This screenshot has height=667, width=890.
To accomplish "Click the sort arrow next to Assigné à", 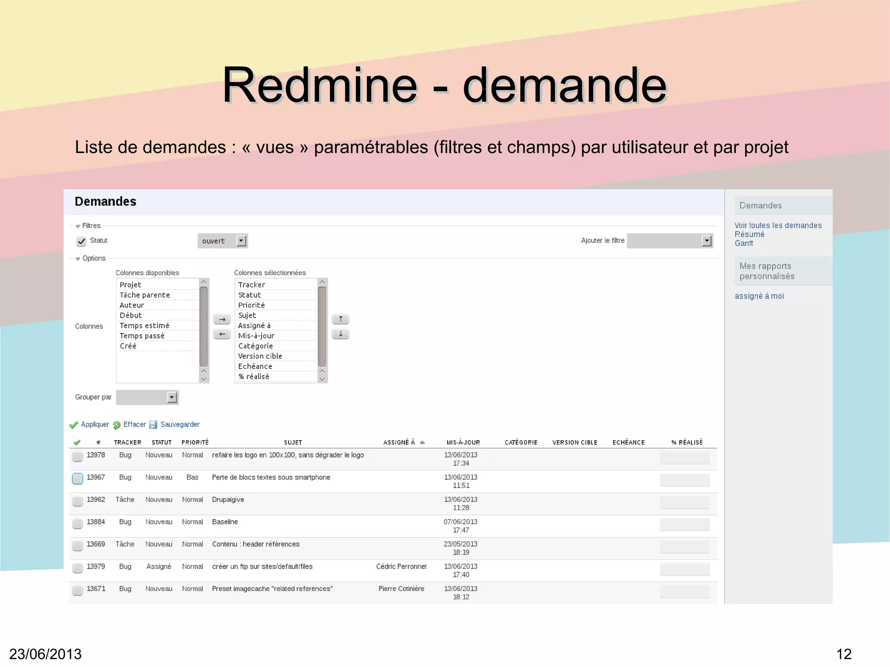I will 422,442.
